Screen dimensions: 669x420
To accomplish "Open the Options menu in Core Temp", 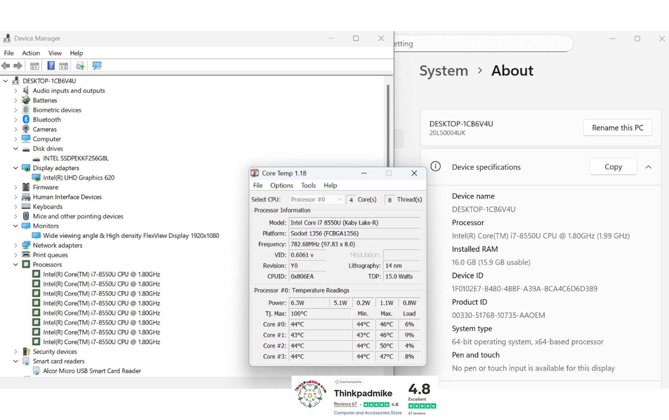I will pyautogui.click(x=282, y=185).
